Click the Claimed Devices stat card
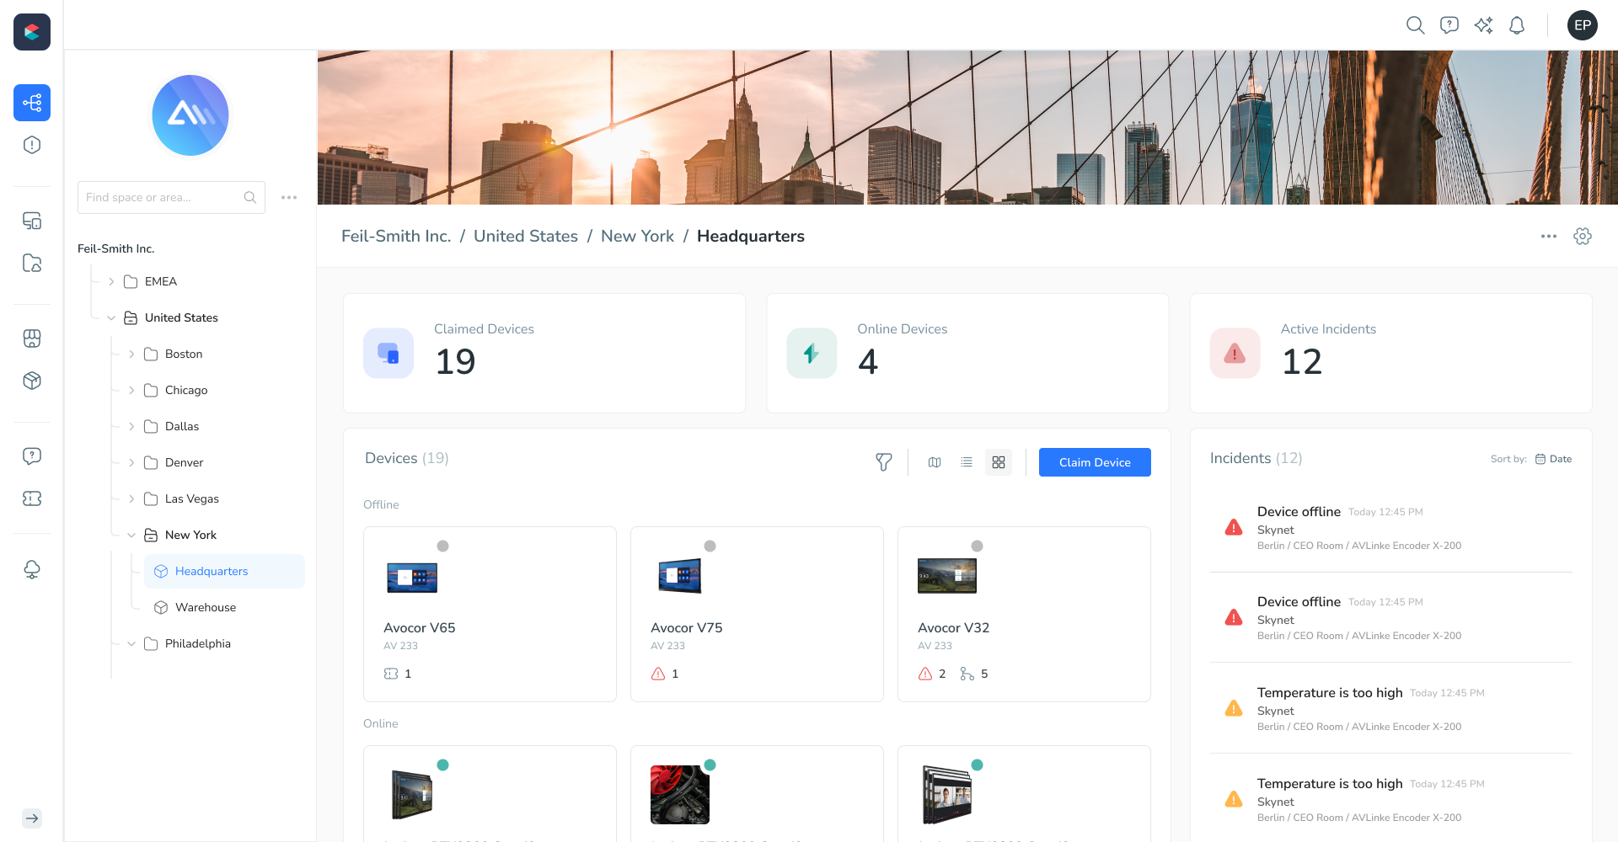 coord(544,354)
